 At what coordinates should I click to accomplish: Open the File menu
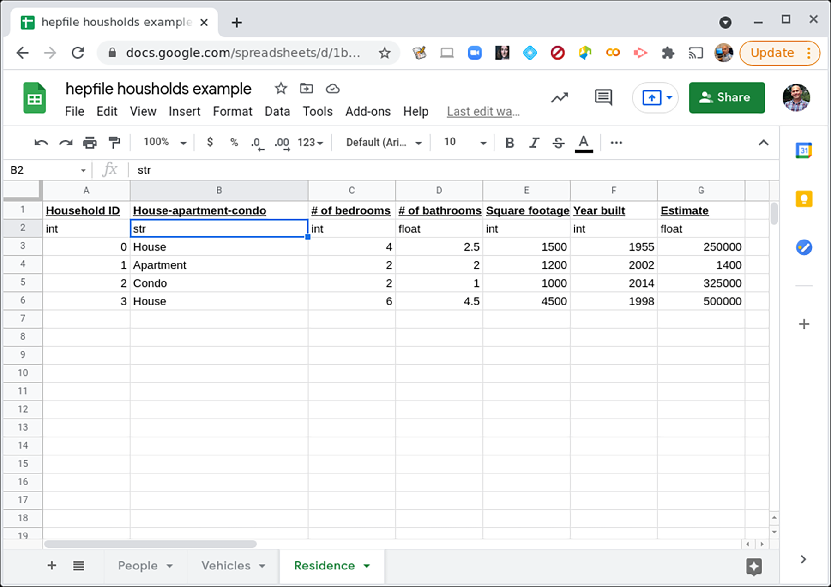tap(74, 112)
